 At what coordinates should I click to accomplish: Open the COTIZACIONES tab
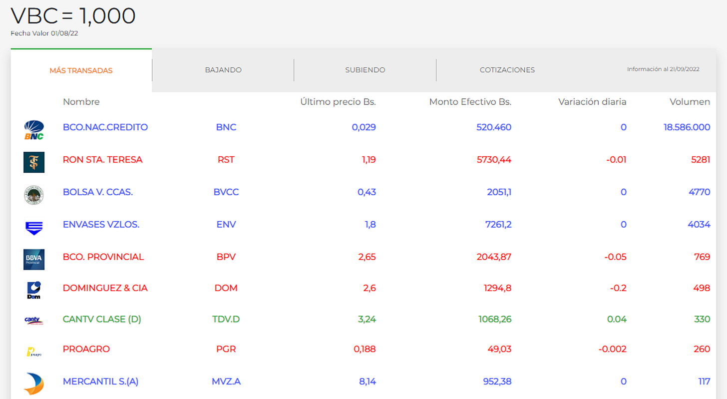point(507,70)
